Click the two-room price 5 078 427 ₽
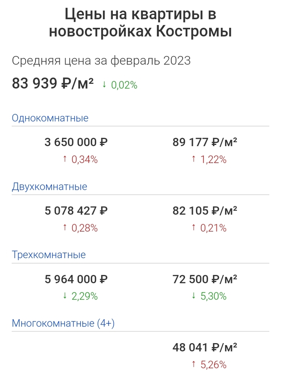 click(x=76, y=211)
